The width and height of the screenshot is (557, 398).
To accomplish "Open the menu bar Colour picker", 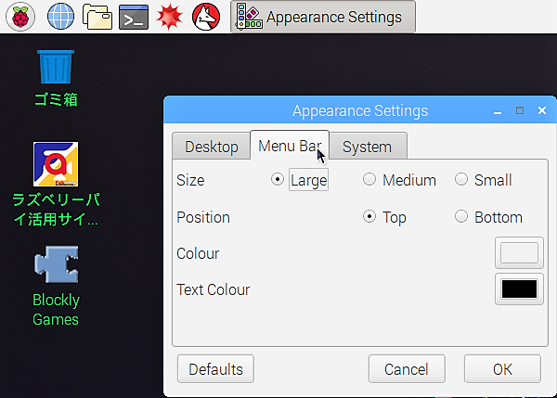I will 519,252.
